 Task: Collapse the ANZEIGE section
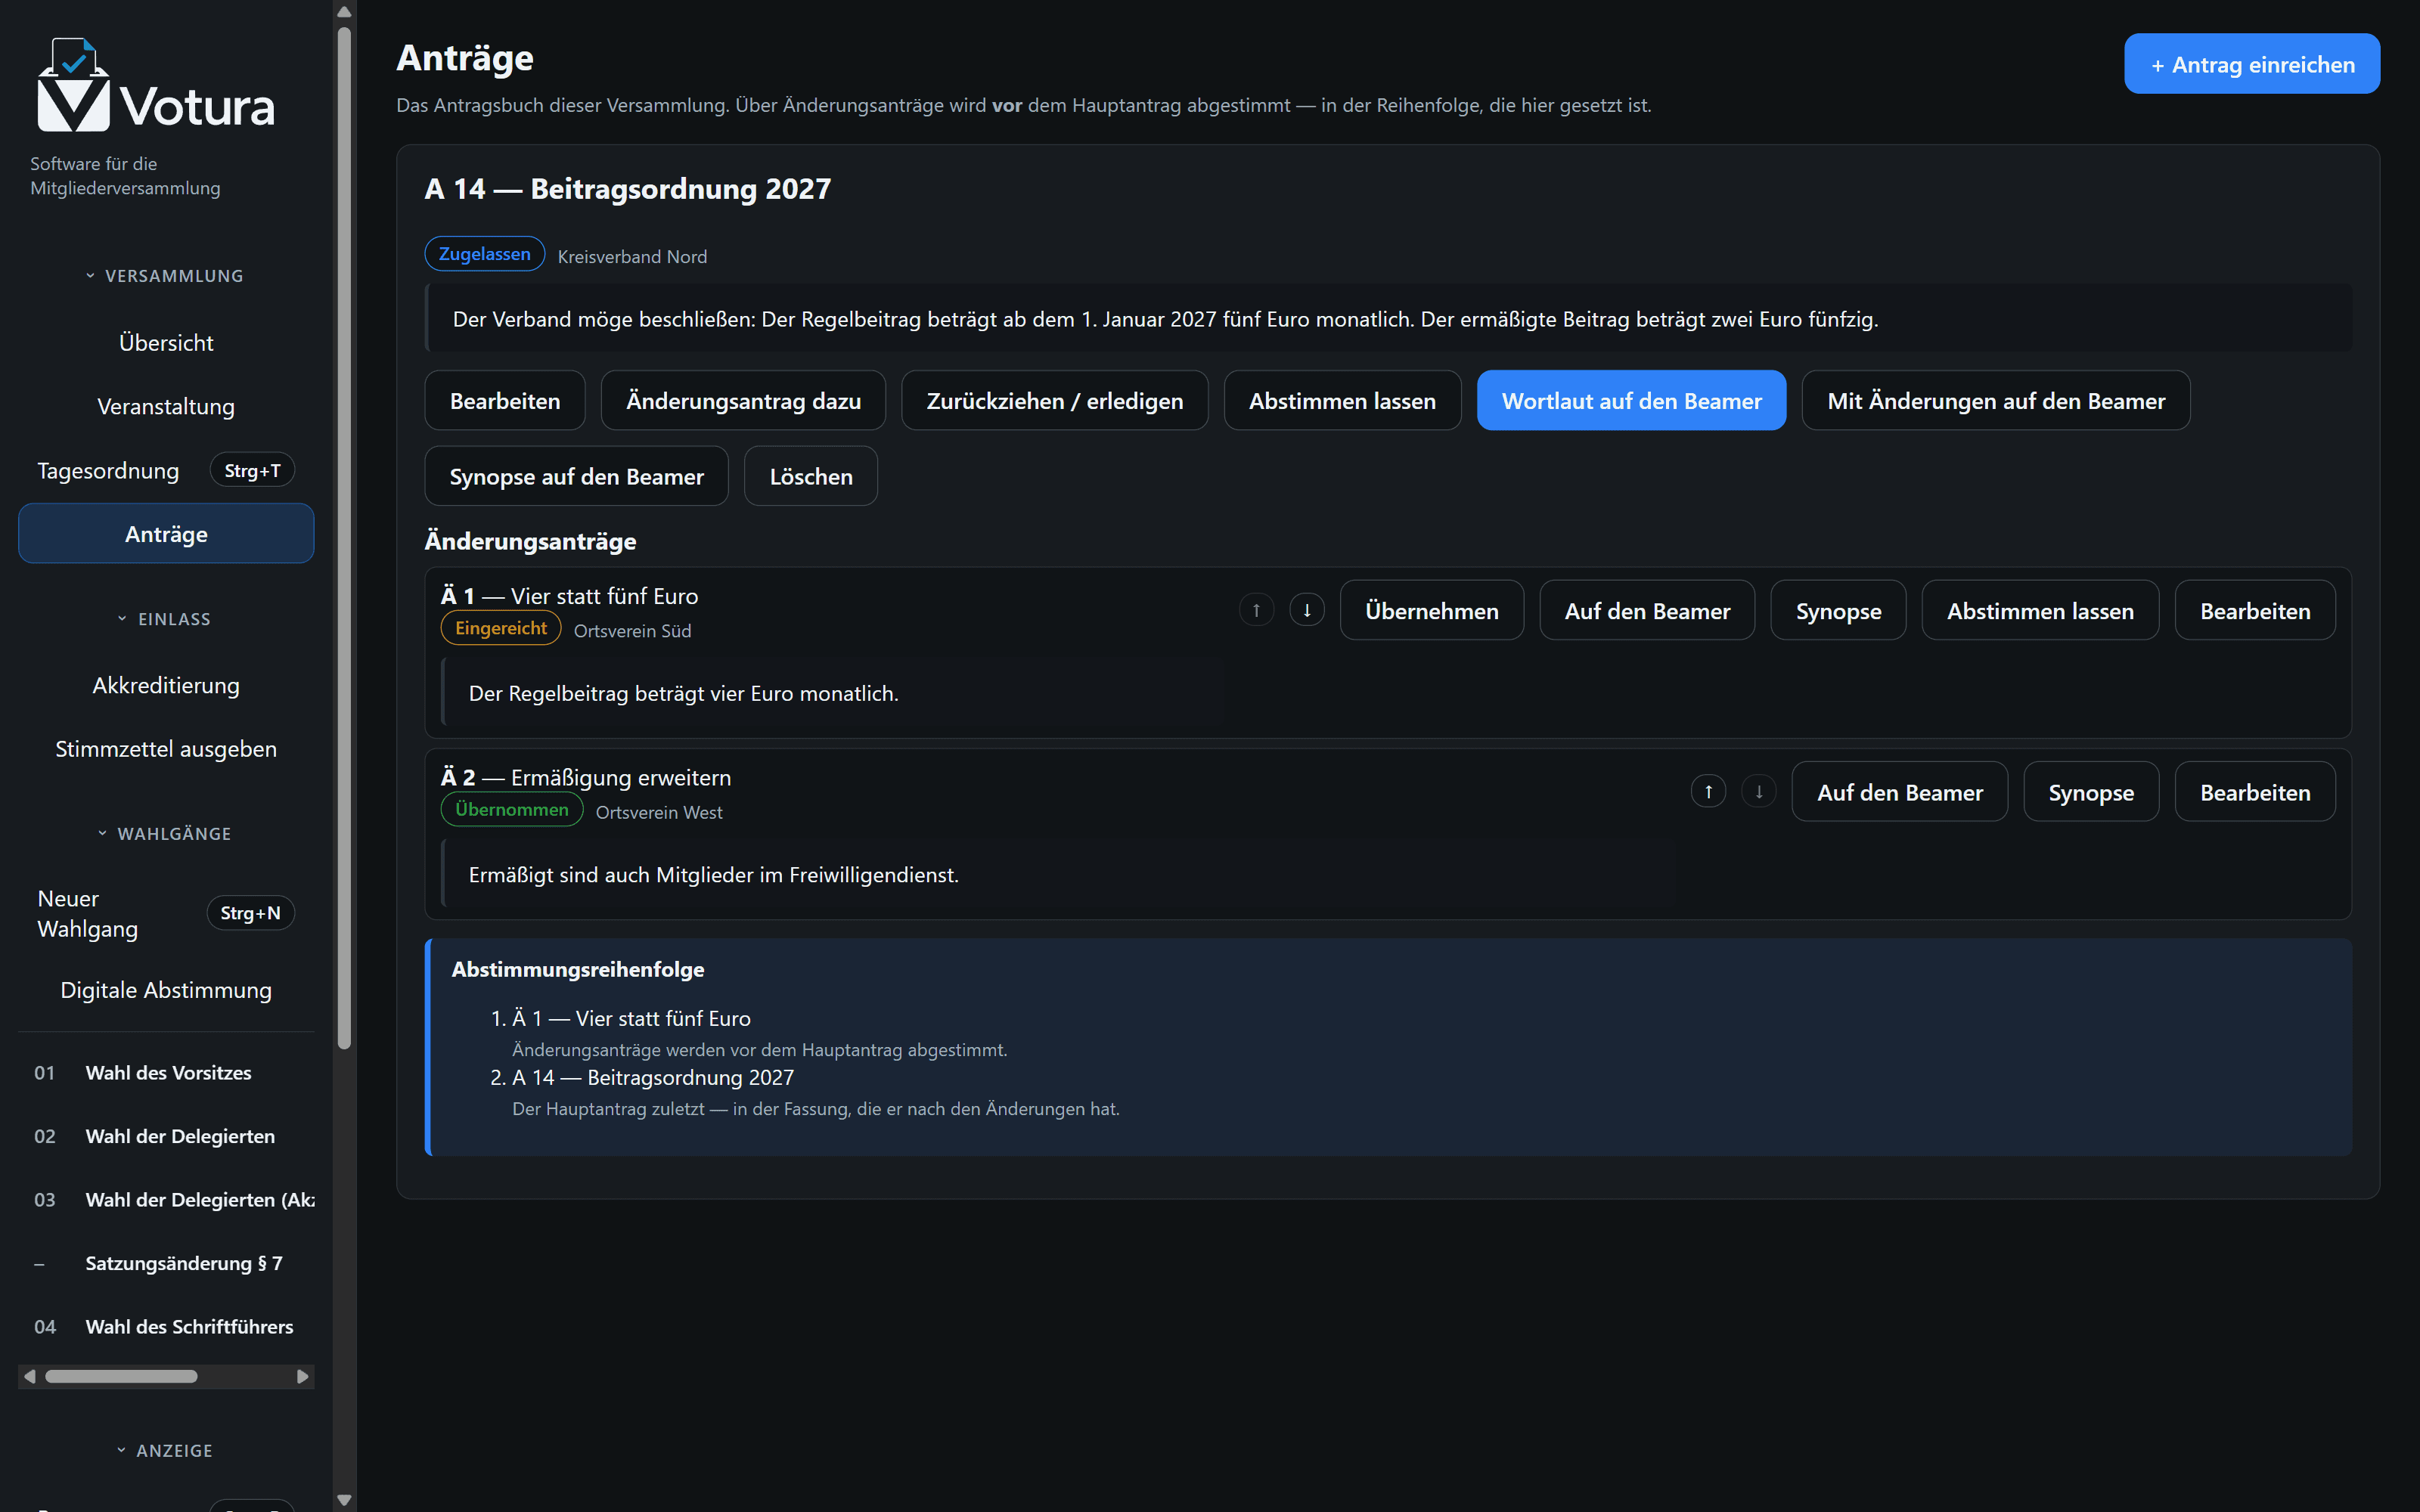(166, 1450)
